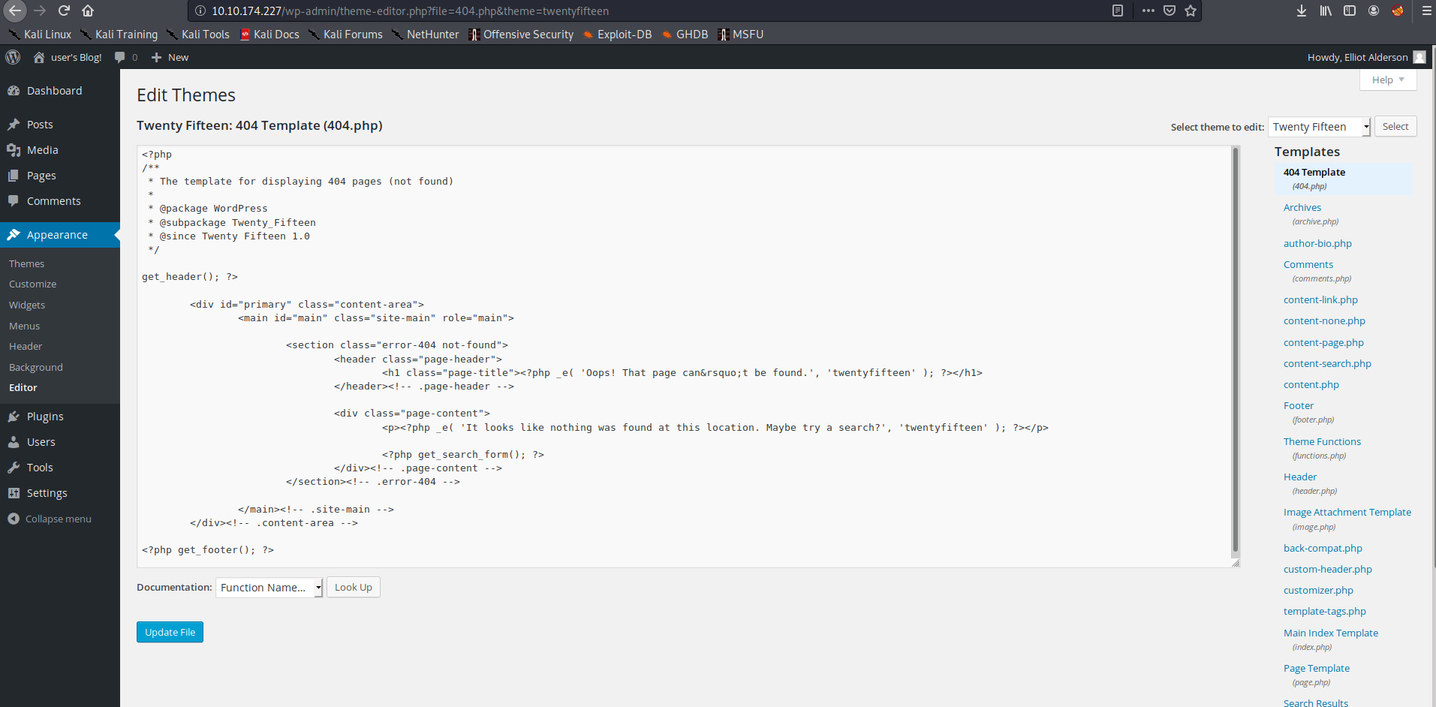Viewport: 1436px width, 707px height.
Task: Go to Posts in sidebar
Action: [x=60, y=125]
